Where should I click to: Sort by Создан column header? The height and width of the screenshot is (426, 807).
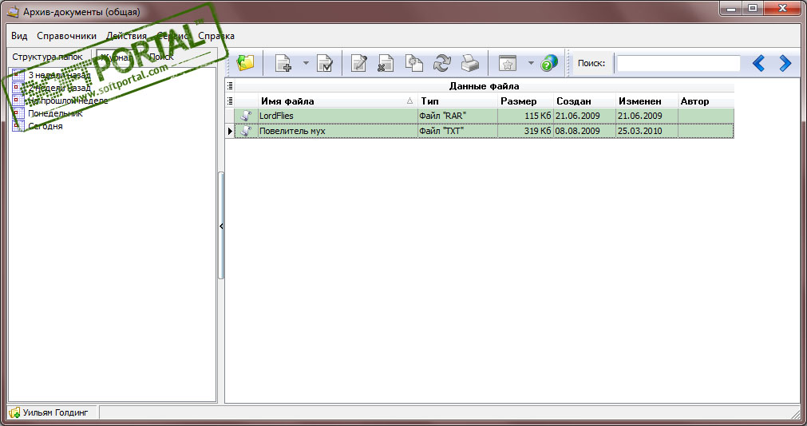pos(584,101)
